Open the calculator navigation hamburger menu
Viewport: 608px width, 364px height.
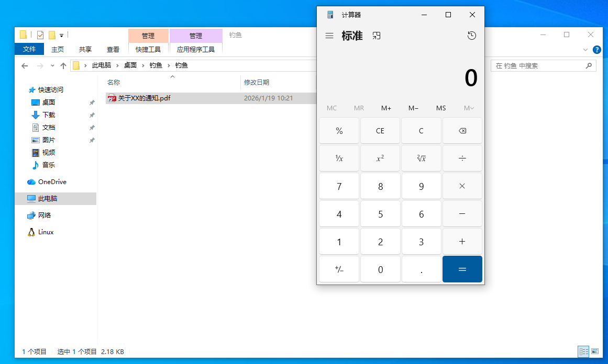(329, 36)
